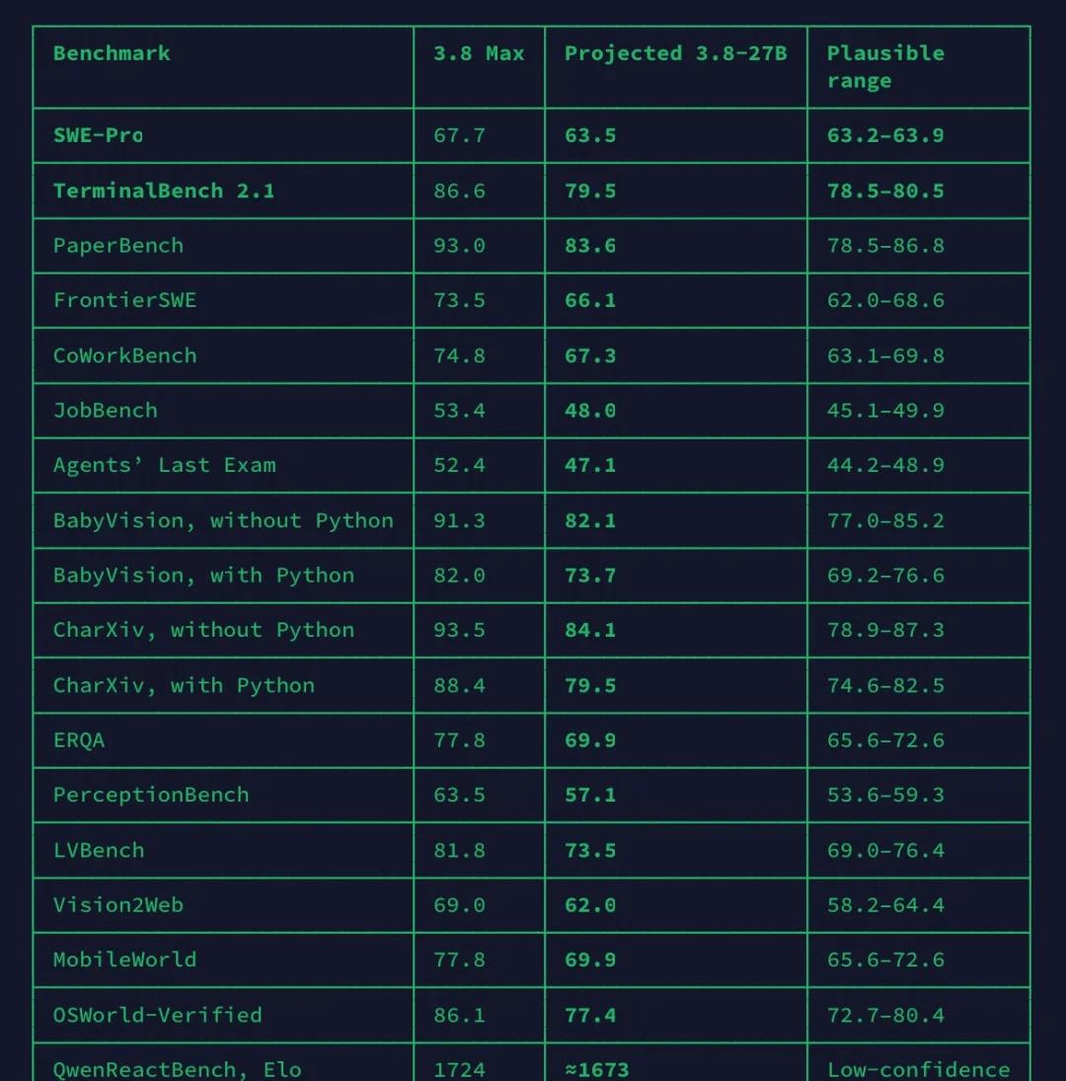Viewport: 1066px width, 1081px height.
Task: Select CharXiv, without Python row label
Action: [x=204, y=630]
